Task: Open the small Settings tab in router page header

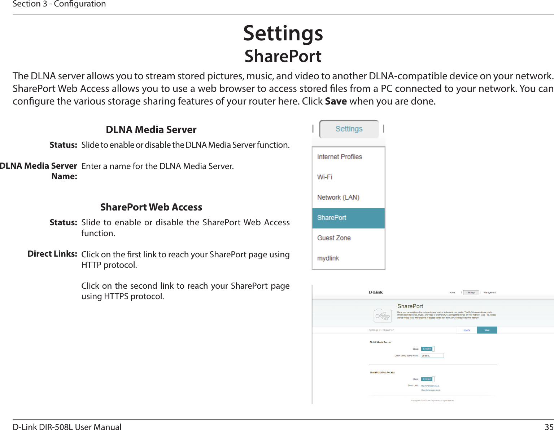Action: tap(471, 293)
